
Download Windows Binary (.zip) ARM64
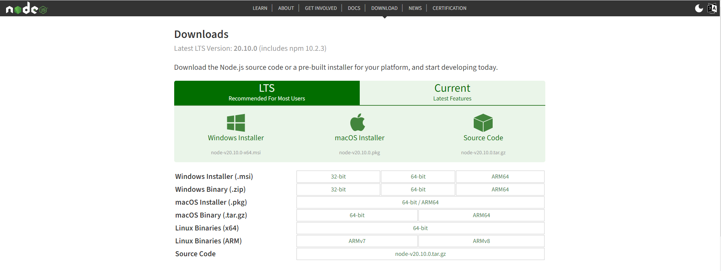(500, 190)
